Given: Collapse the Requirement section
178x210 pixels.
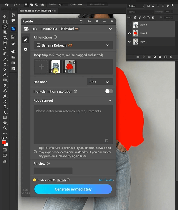Looking at the screenshot, I should tap(110, 101).
